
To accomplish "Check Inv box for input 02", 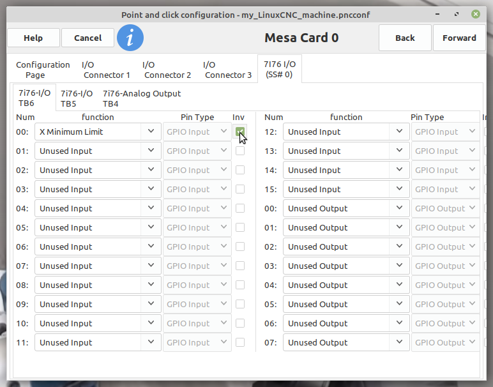I will (240, 170).
